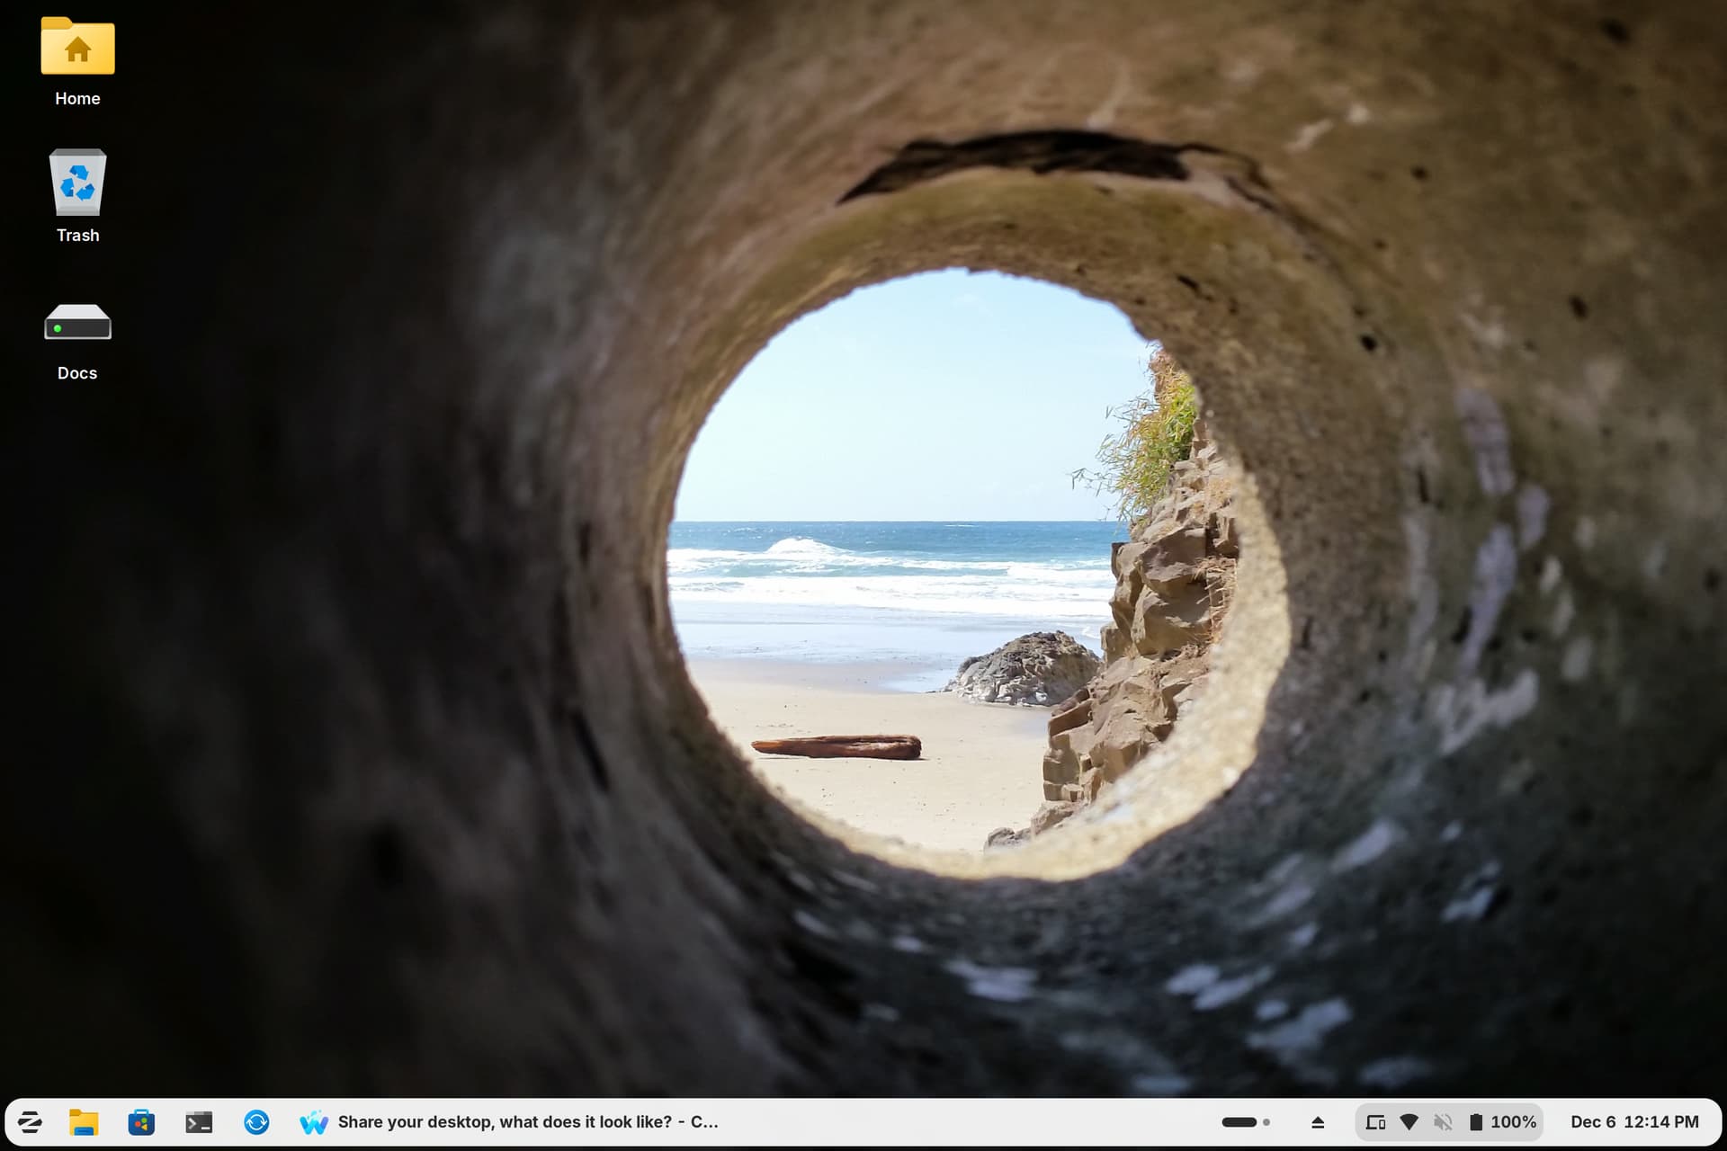Launch the Terminal from taskbar
The height and width of the screenshot is (1151, 1727).
coord(199,1121)
